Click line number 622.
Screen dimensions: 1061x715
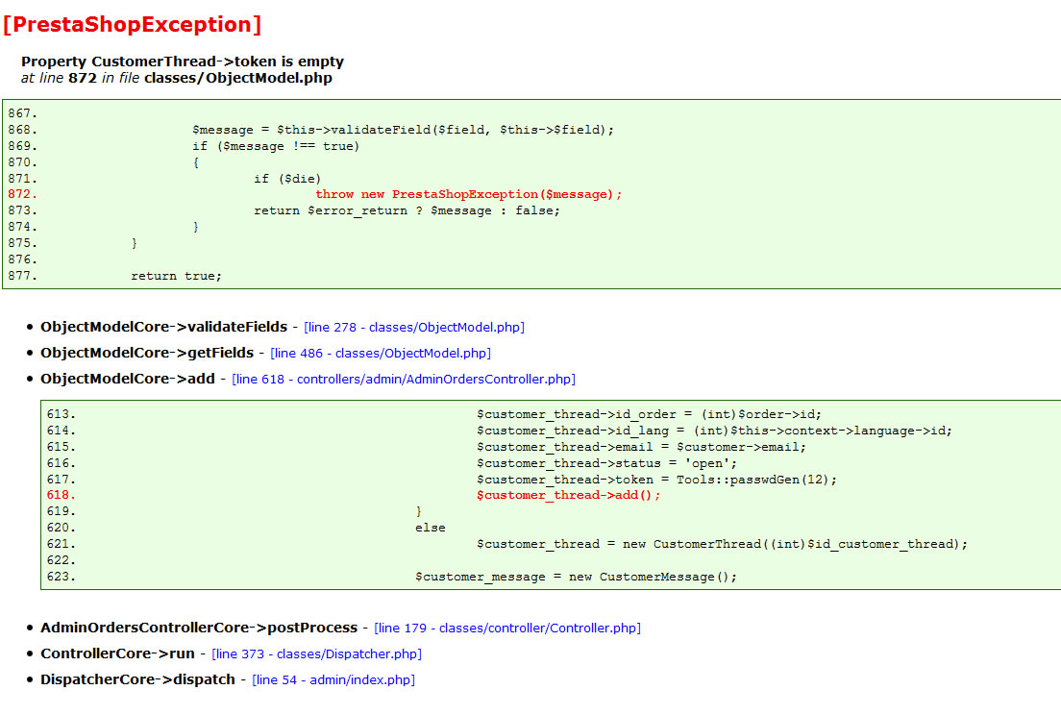62,561
